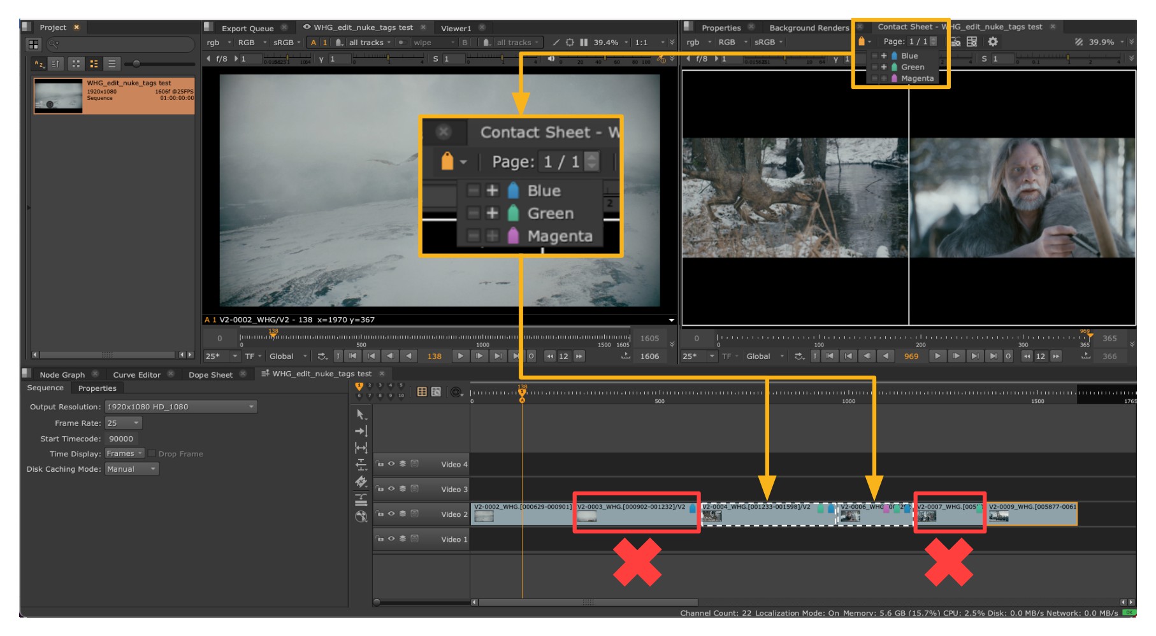Open Output Resolution dropdown
The width and height of the screenshot is (1156, 636).
pyautogui.click(x=181, y=407)
